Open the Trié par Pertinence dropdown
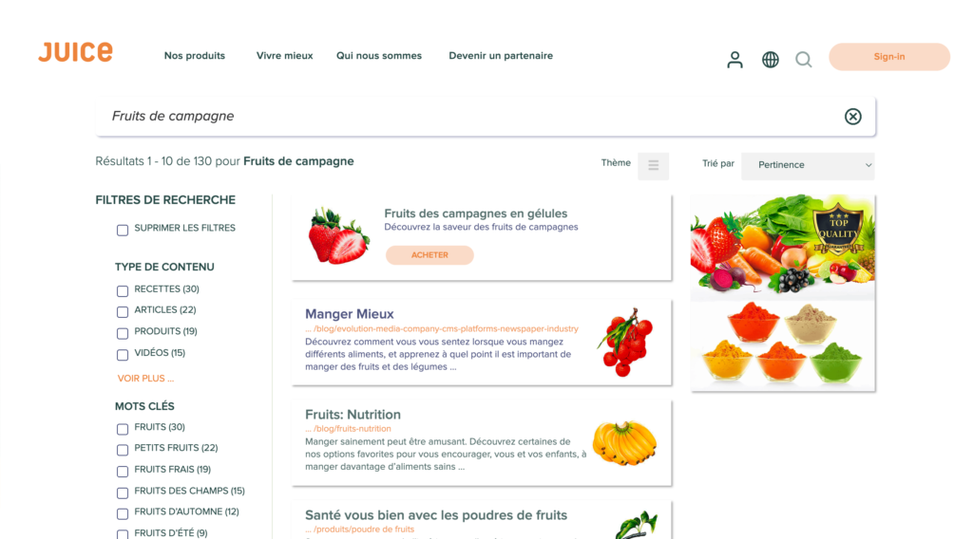The width and height of the screenshot is (973, 539). [x=808, y=165]
